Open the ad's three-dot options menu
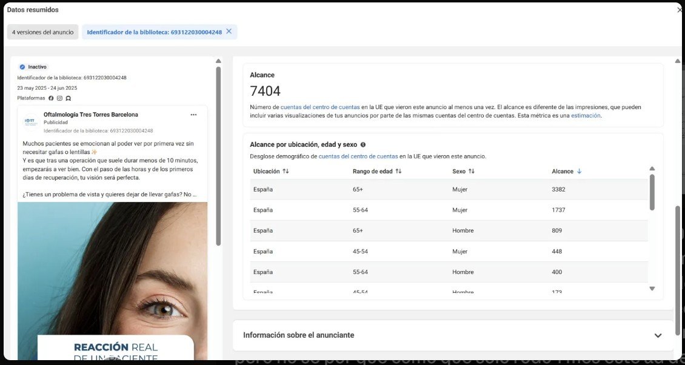Screen dimensions: 685x365 [193, 115]
